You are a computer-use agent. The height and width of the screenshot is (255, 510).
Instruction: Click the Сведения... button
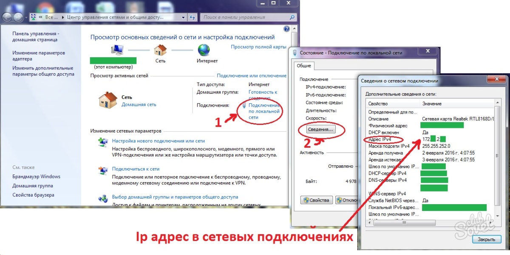[320, 129]
